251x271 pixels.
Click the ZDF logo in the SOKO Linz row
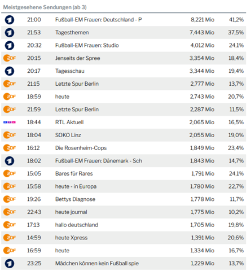click(x=10, y=135)
